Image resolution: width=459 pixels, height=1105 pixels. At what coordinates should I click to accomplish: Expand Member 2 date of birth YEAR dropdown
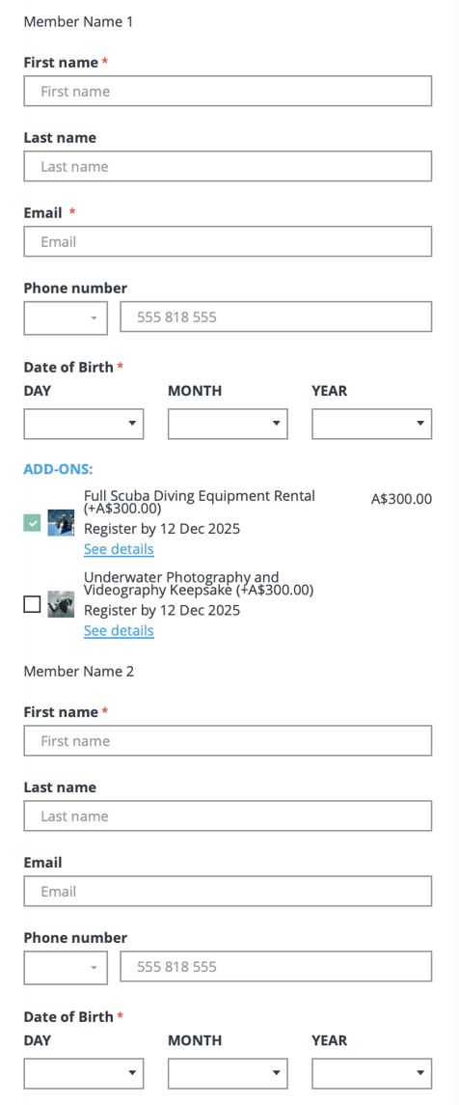point(371,1073)
